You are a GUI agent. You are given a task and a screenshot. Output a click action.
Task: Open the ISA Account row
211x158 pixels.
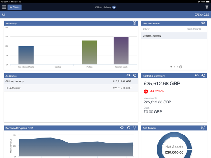[x=71, y=88]
